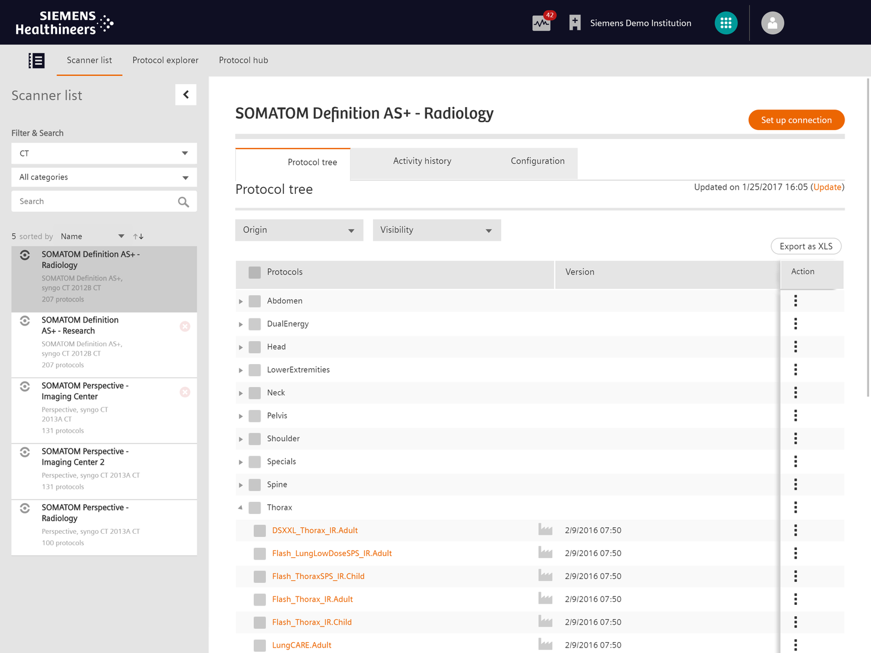The image size is (871, 653).
Task: Check the Pelvis checkbox
Action: pyautogui.click(x=254, y=416)
